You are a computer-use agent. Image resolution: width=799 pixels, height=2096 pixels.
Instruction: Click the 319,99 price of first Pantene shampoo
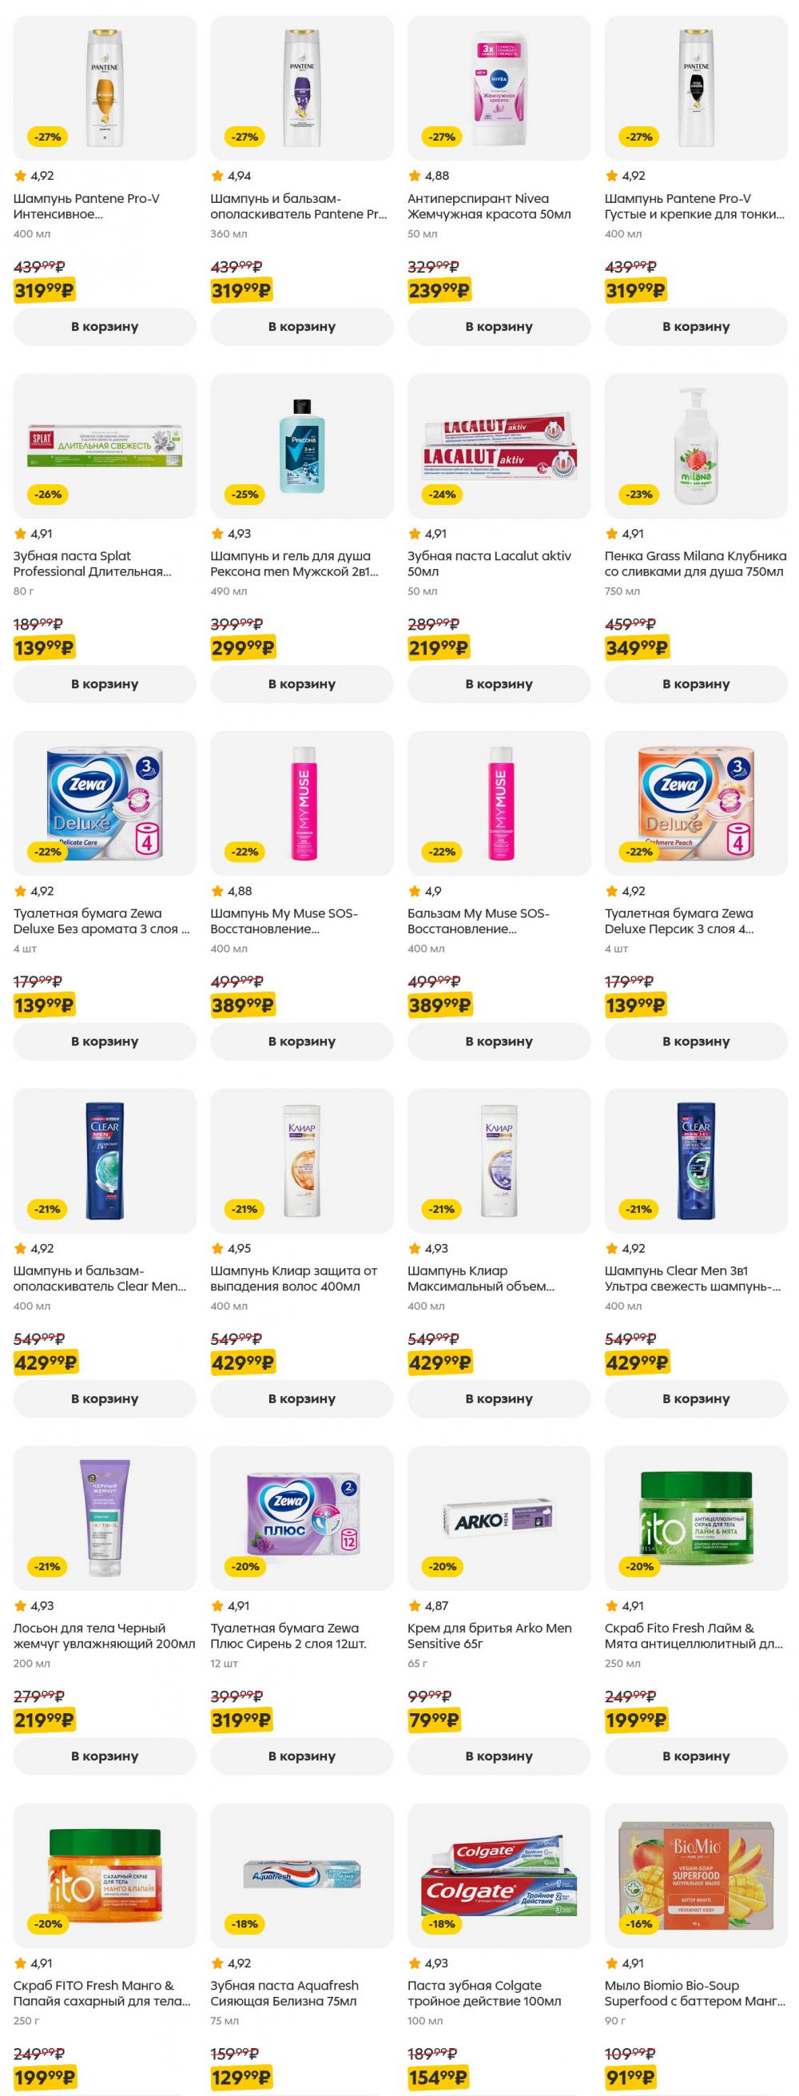44,291
